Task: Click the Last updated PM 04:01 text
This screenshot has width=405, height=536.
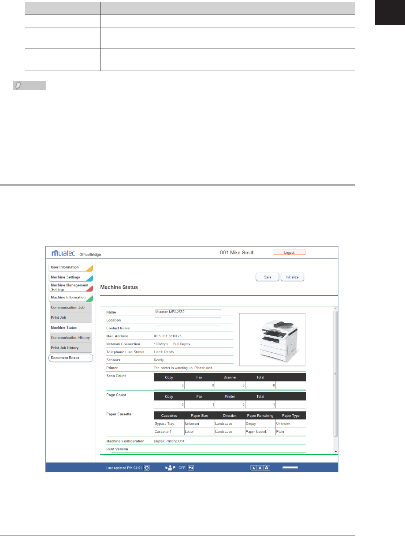Action: (124, 468)
